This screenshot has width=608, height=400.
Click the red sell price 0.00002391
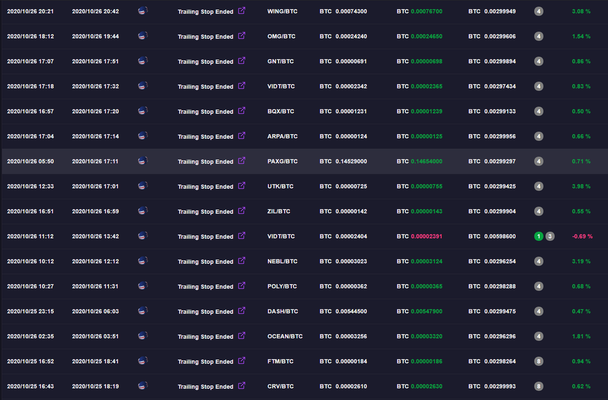[427, 236]
